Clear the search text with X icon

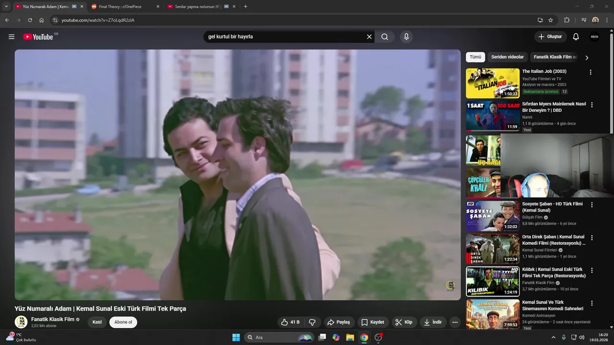tap(369, 37)
